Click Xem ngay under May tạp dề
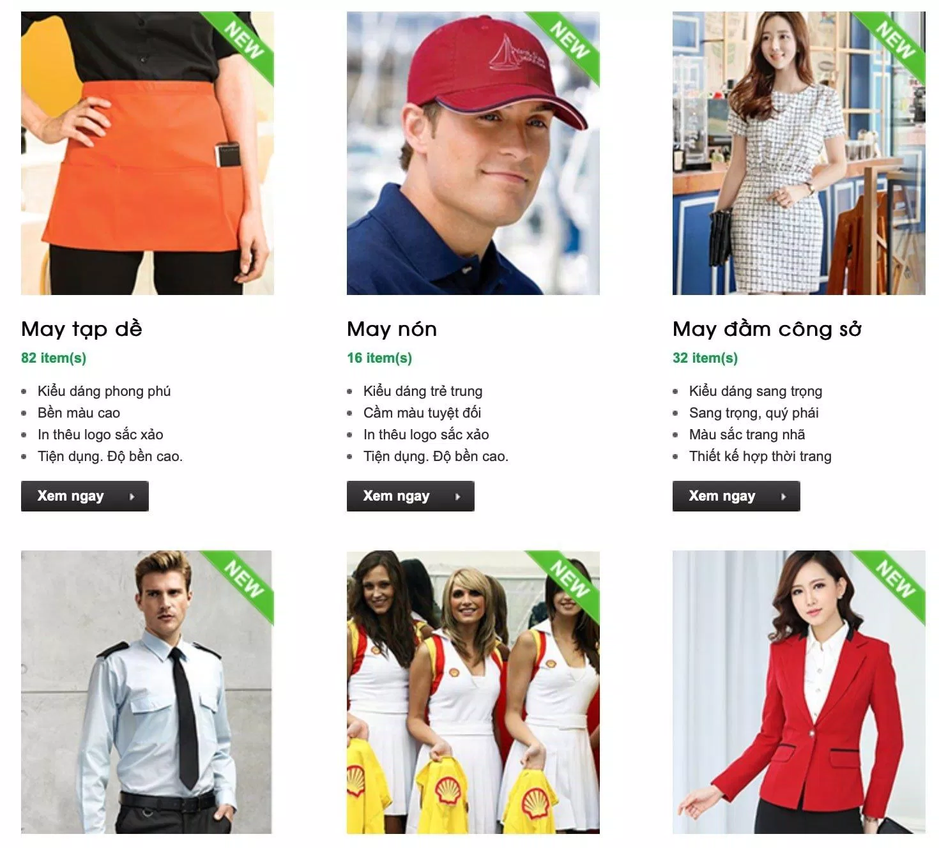The height and width of the screenshot is (848, 939). click(85, 496)
